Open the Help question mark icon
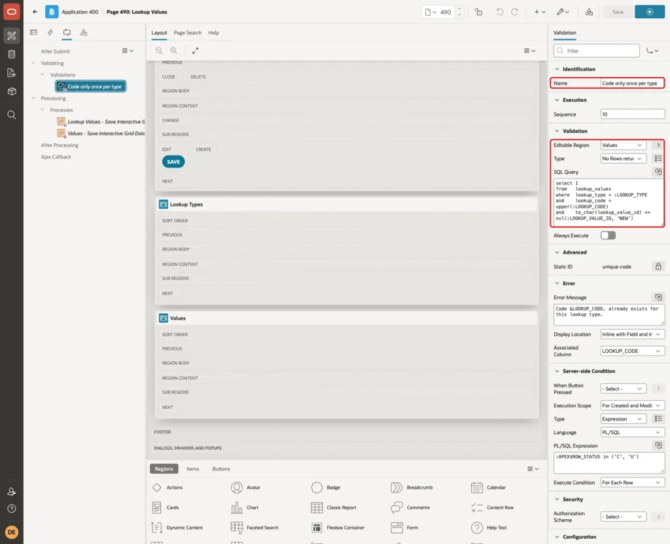 point(12,509)
